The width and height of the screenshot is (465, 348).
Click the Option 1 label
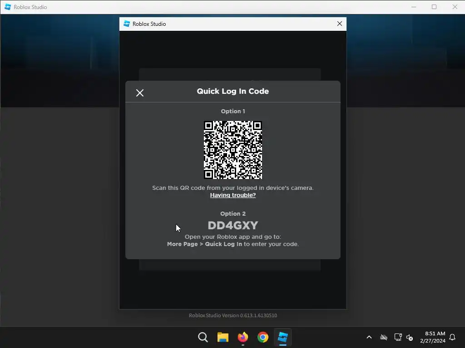click(x=233, y=111)
